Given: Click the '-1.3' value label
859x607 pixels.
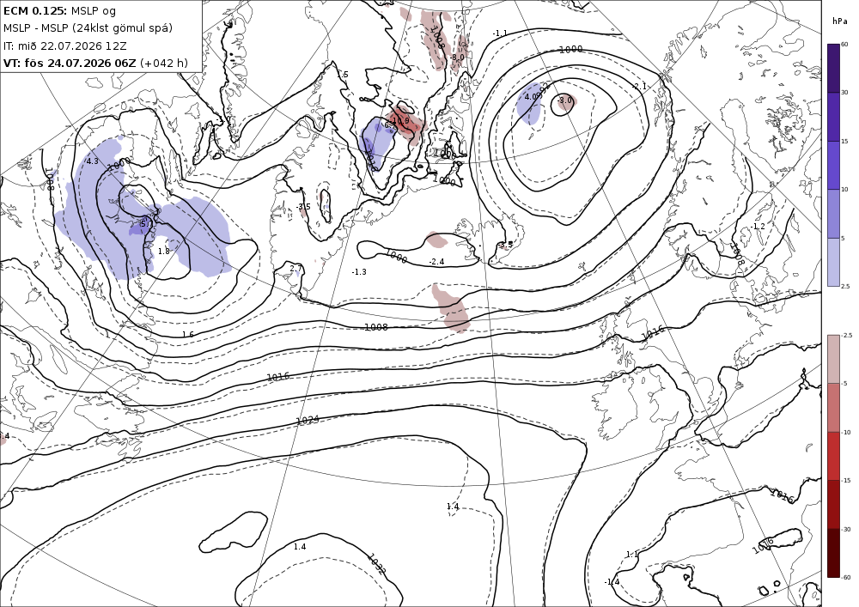Looking at the screenshot, I should pyautogui.click(x=359, y=272).
